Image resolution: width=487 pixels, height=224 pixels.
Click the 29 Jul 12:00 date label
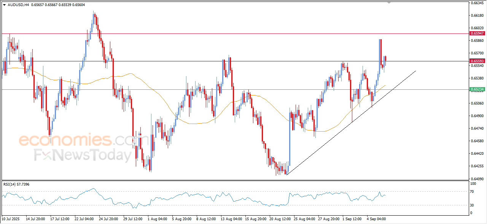[x=133, y=219]
